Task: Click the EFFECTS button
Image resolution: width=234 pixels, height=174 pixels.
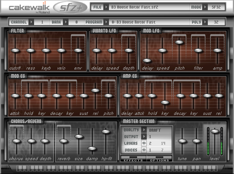Action: (133, 159)
